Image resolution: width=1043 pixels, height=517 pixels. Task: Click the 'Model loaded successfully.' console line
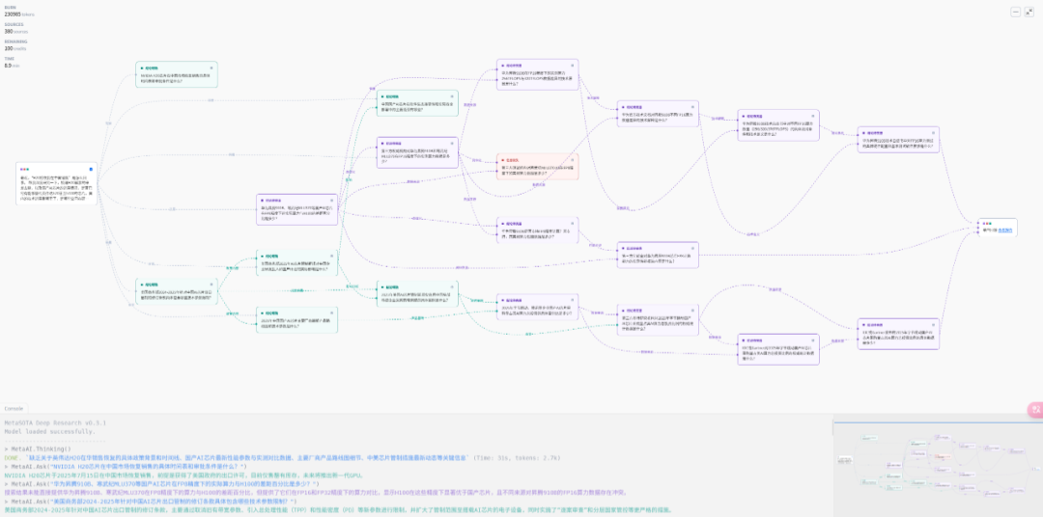coord(49,431)
